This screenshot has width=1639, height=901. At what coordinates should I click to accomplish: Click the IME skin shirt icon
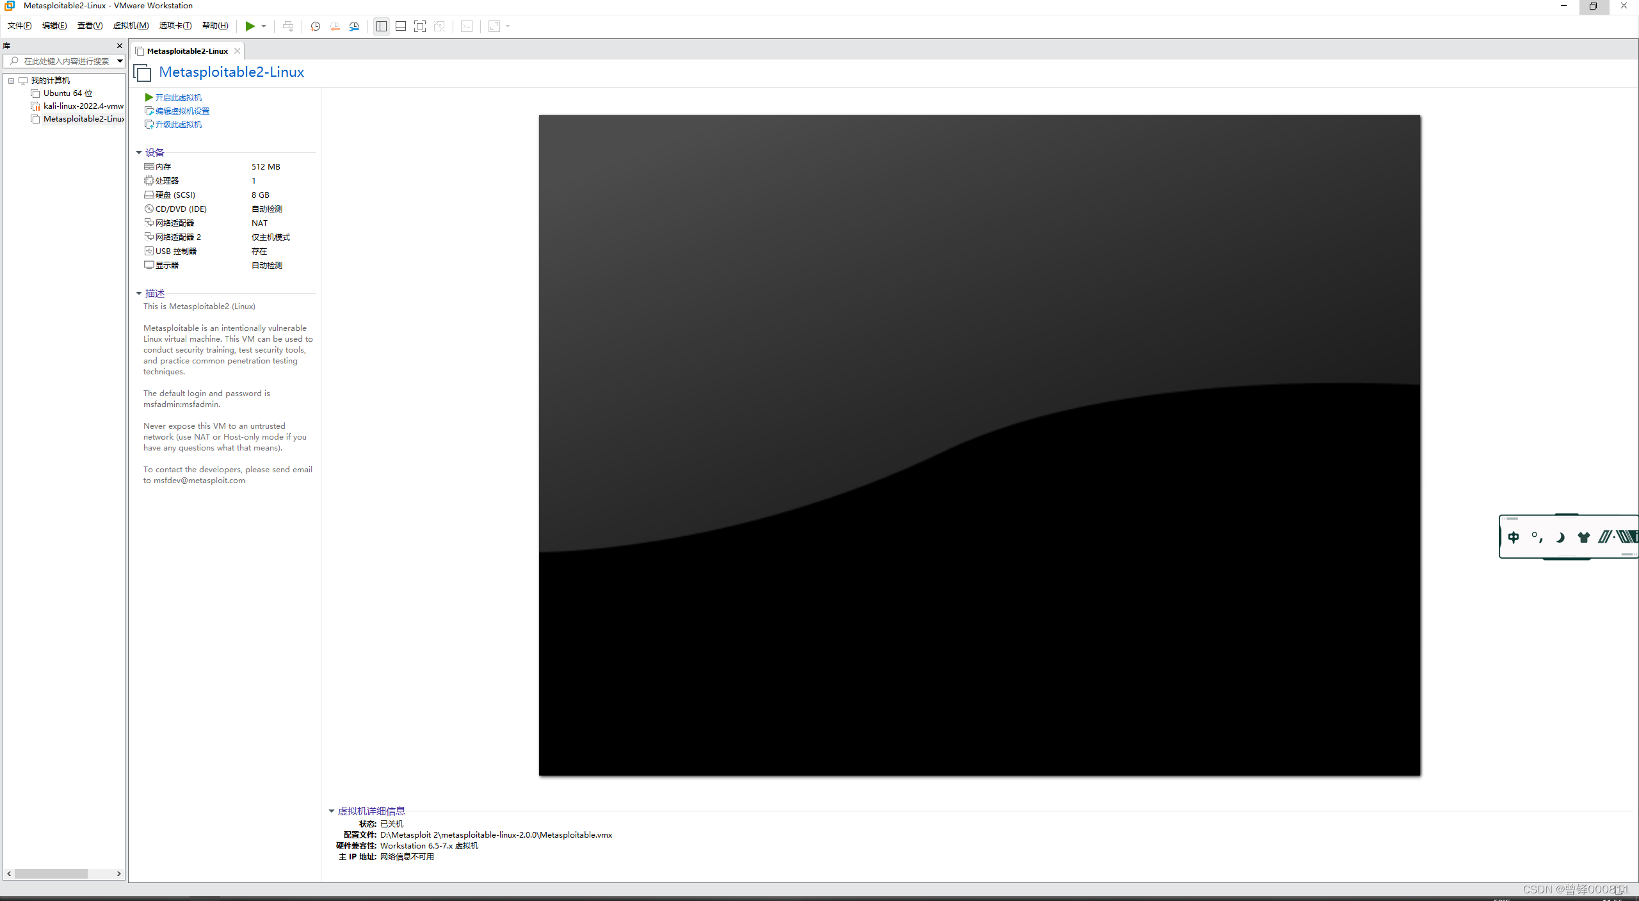(1583, 538)
